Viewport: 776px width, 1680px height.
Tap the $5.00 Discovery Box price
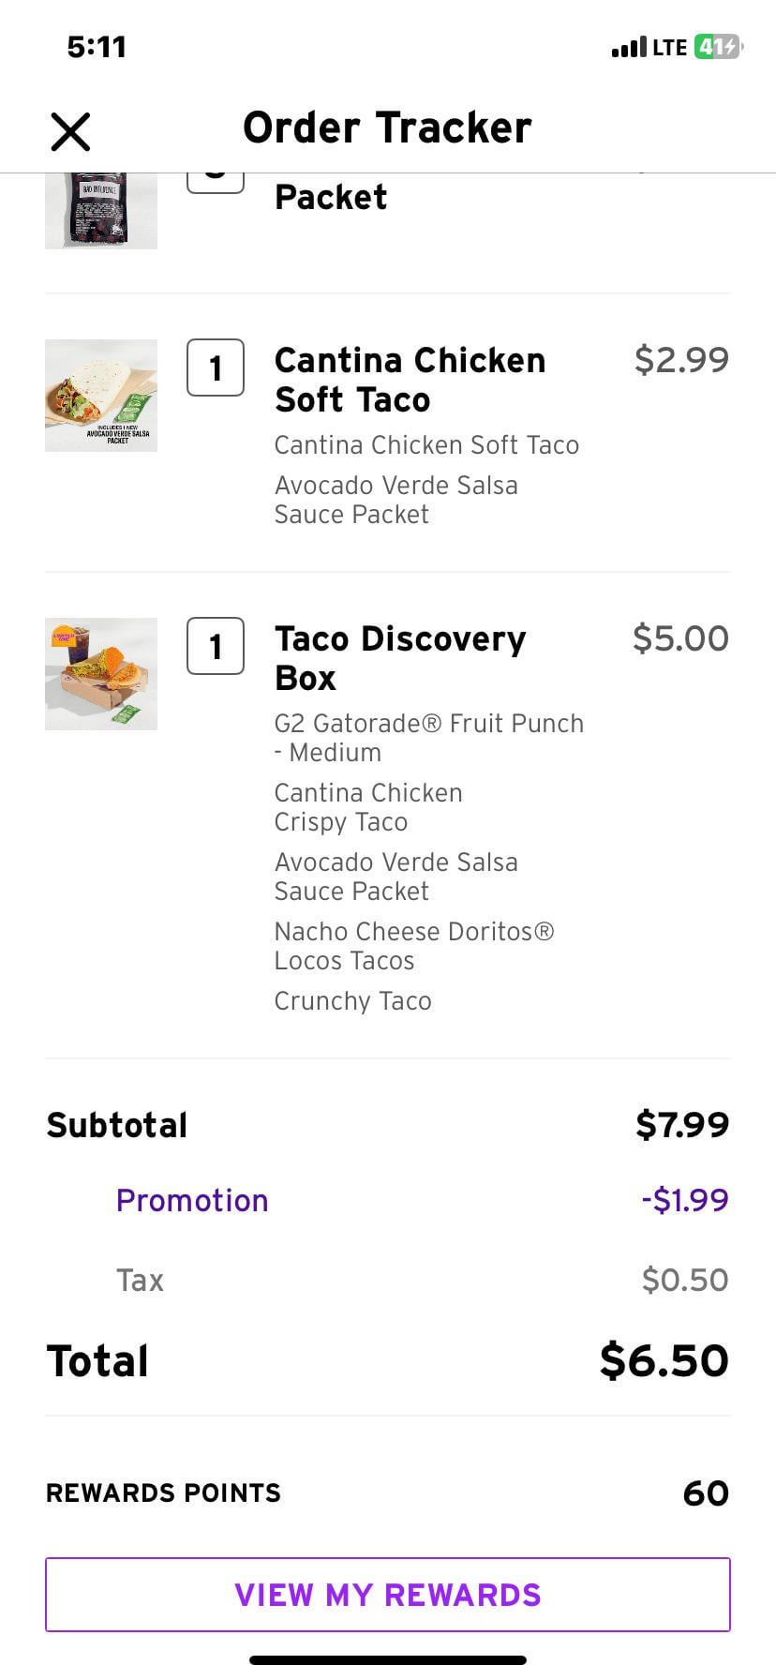(x=680, y=637)
